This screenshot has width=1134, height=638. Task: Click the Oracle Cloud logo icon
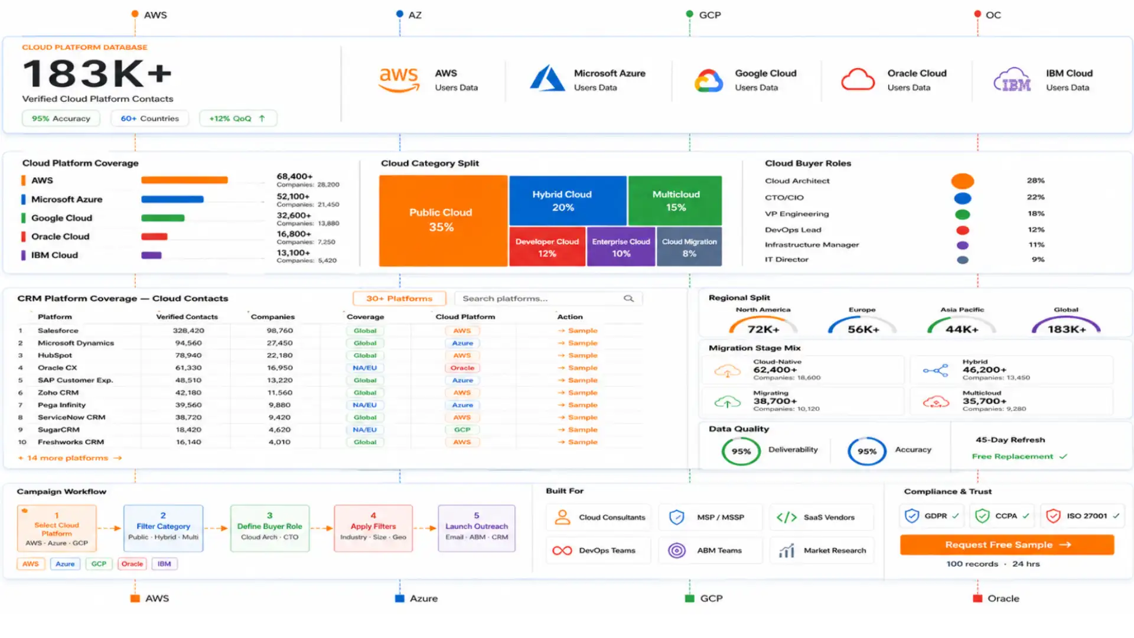point(858,79)
